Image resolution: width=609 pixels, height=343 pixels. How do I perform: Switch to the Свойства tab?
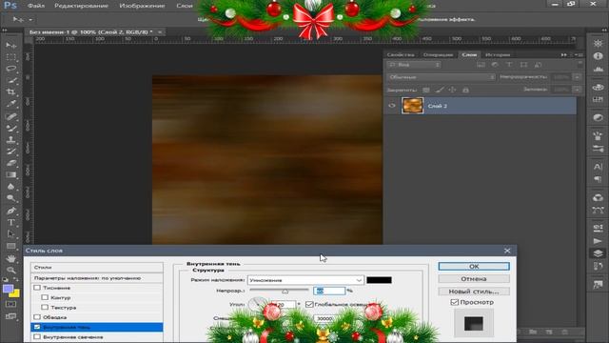401,55
